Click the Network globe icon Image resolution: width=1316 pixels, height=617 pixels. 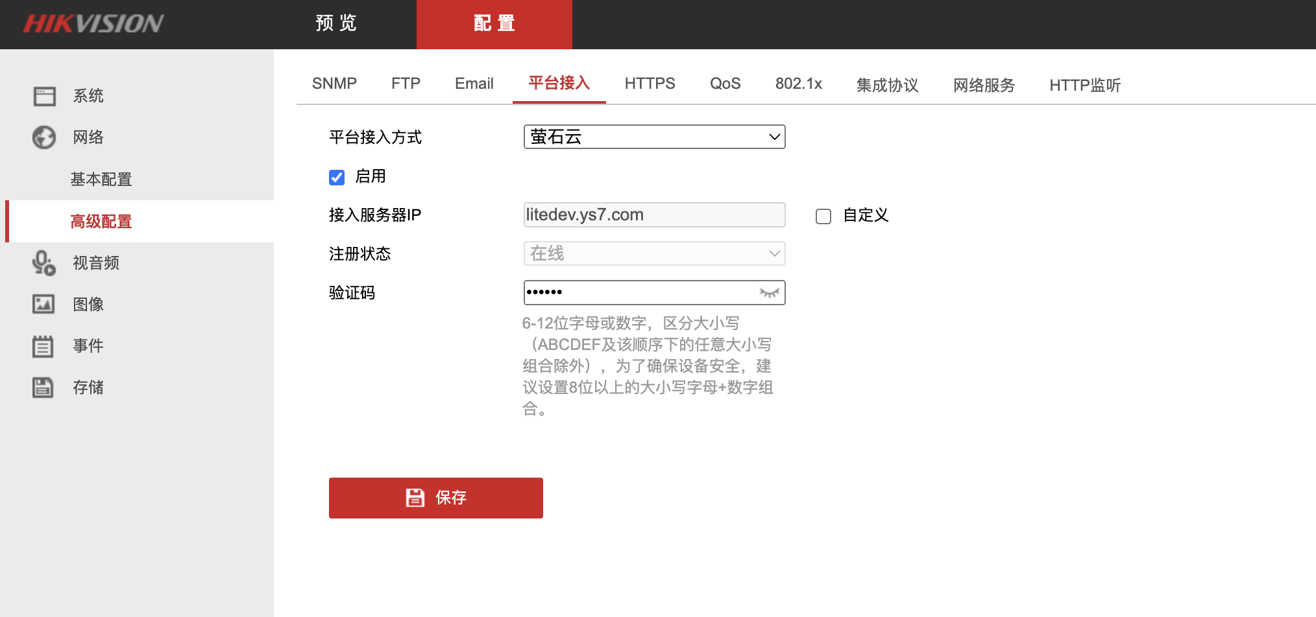44,137
